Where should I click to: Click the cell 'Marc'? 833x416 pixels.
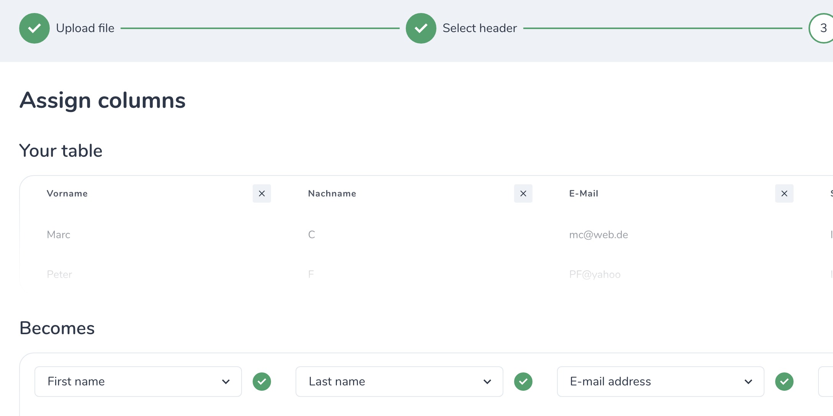[59, 235]
